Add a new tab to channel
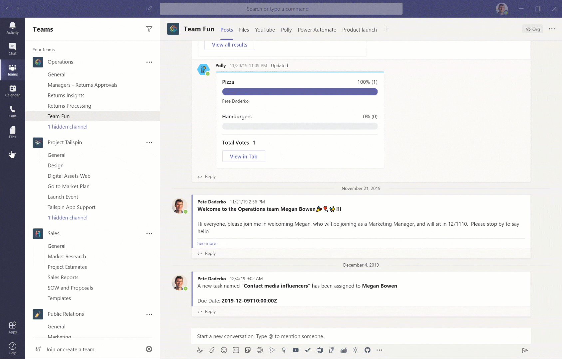The height and width of the screenshot is (359, 562). click(x=386, y=29)
